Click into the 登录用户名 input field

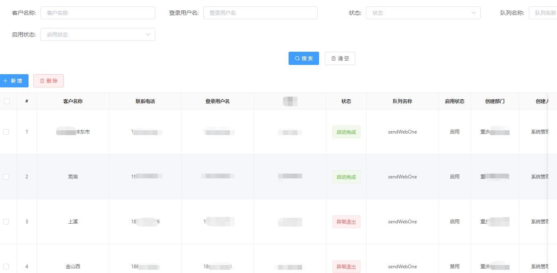point(260,13)
